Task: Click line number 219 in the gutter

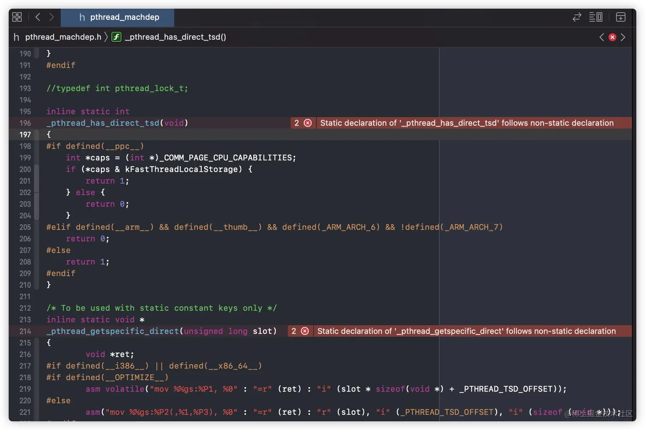Action: coord(25,389)
